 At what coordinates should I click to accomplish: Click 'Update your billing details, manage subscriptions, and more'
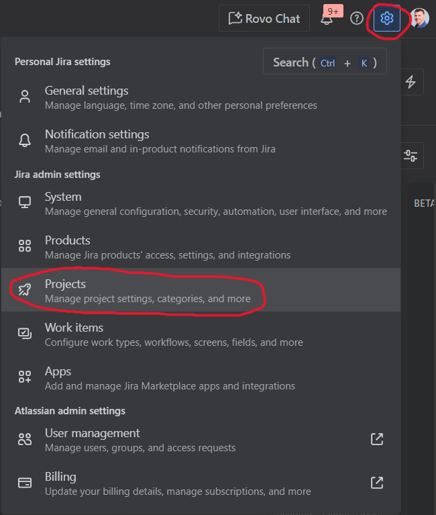(178, 491)
